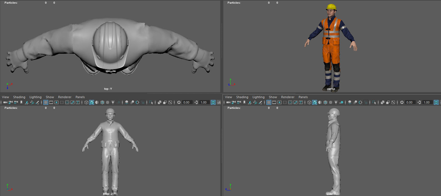Open the Lighting menu in front panel

click(35, 97)
